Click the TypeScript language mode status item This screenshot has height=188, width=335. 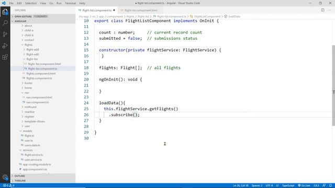(288, 185)
